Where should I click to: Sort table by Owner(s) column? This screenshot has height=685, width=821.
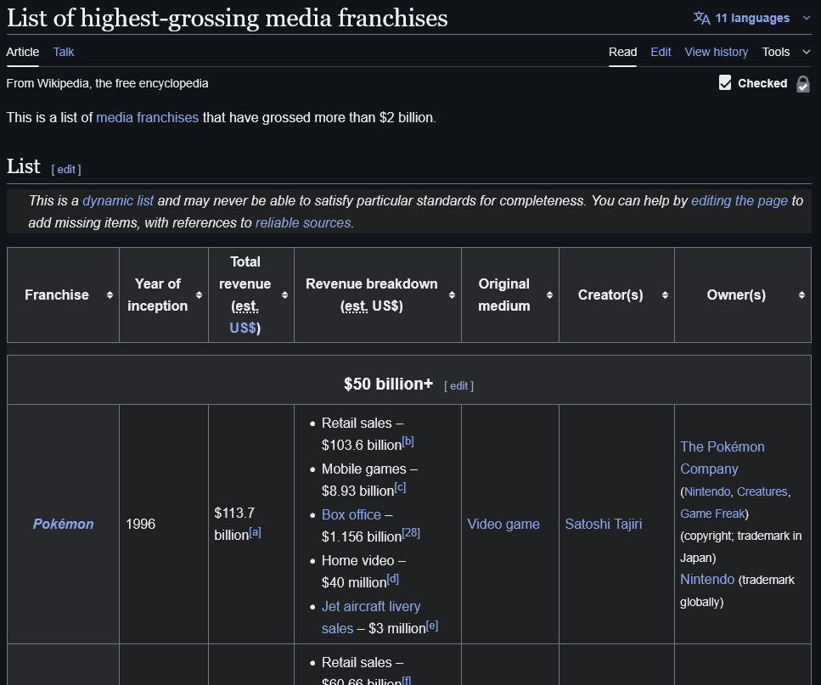coord(801,295)
